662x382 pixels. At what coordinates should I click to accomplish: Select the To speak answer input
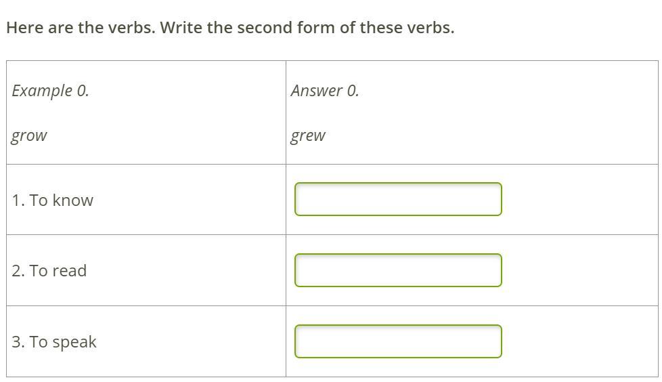[x=398, y=341]
